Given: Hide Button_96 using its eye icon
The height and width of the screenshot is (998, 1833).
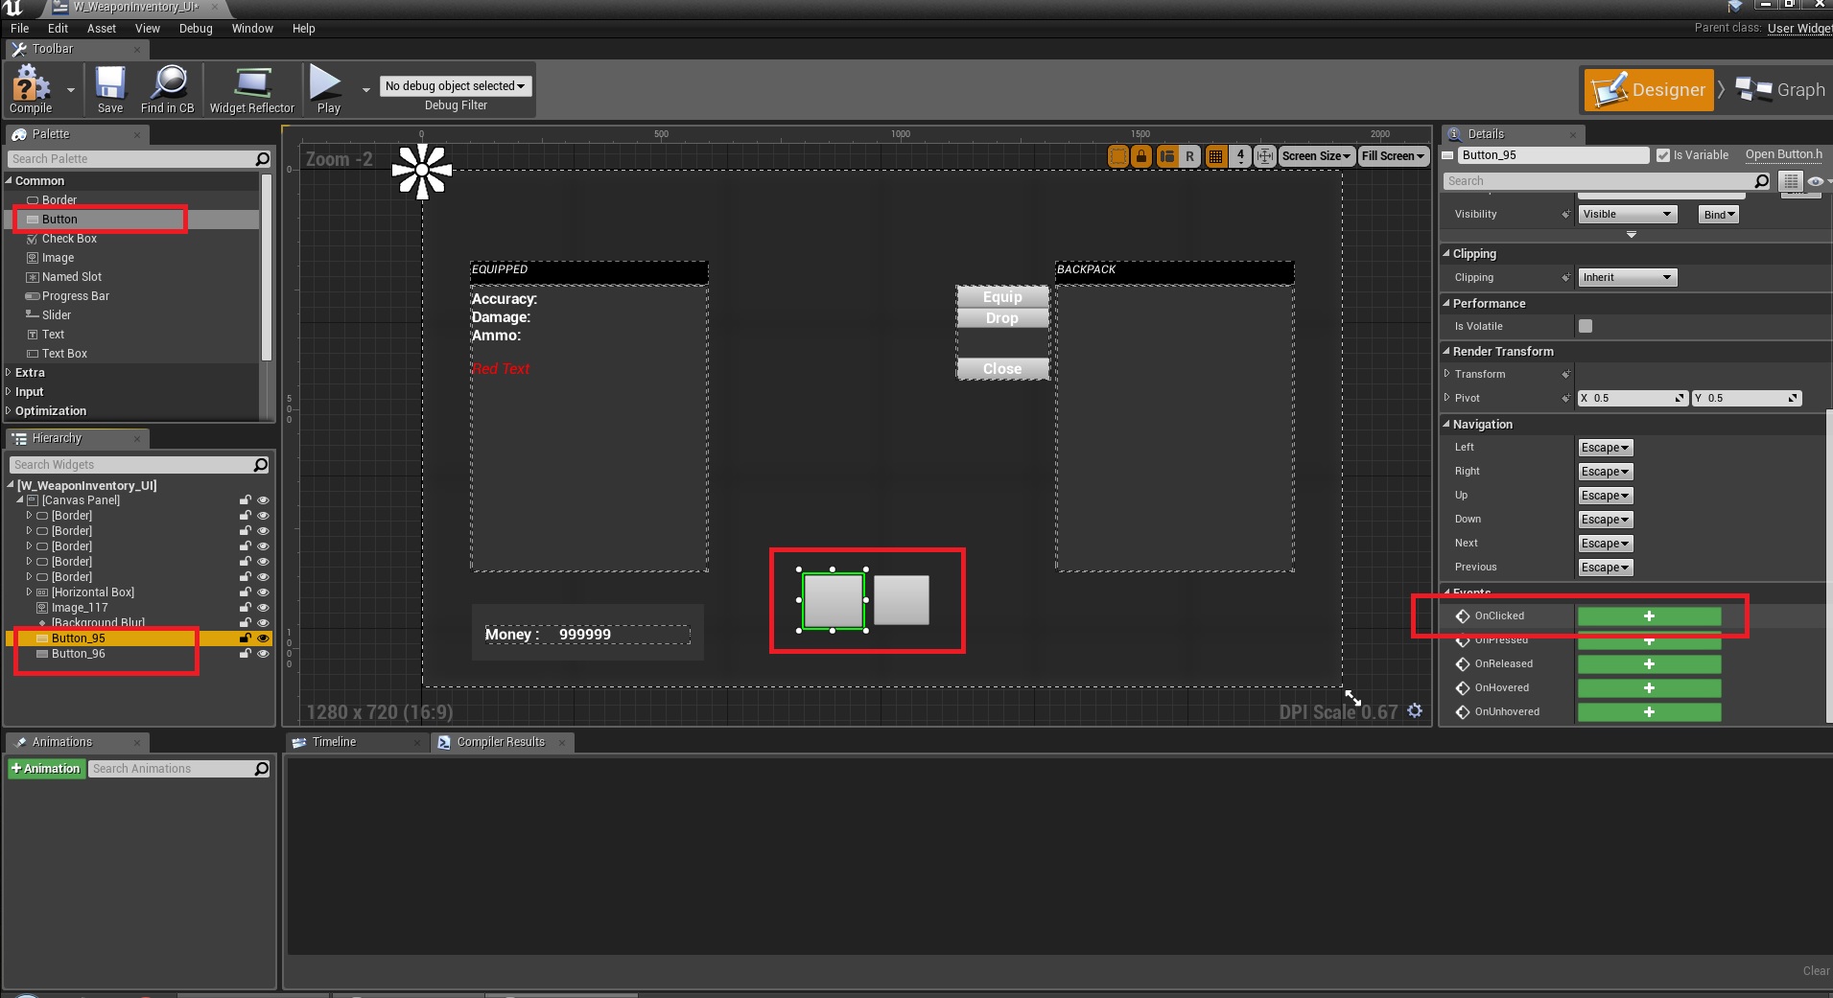Looking at the screenshot, I should coord(263,654).
